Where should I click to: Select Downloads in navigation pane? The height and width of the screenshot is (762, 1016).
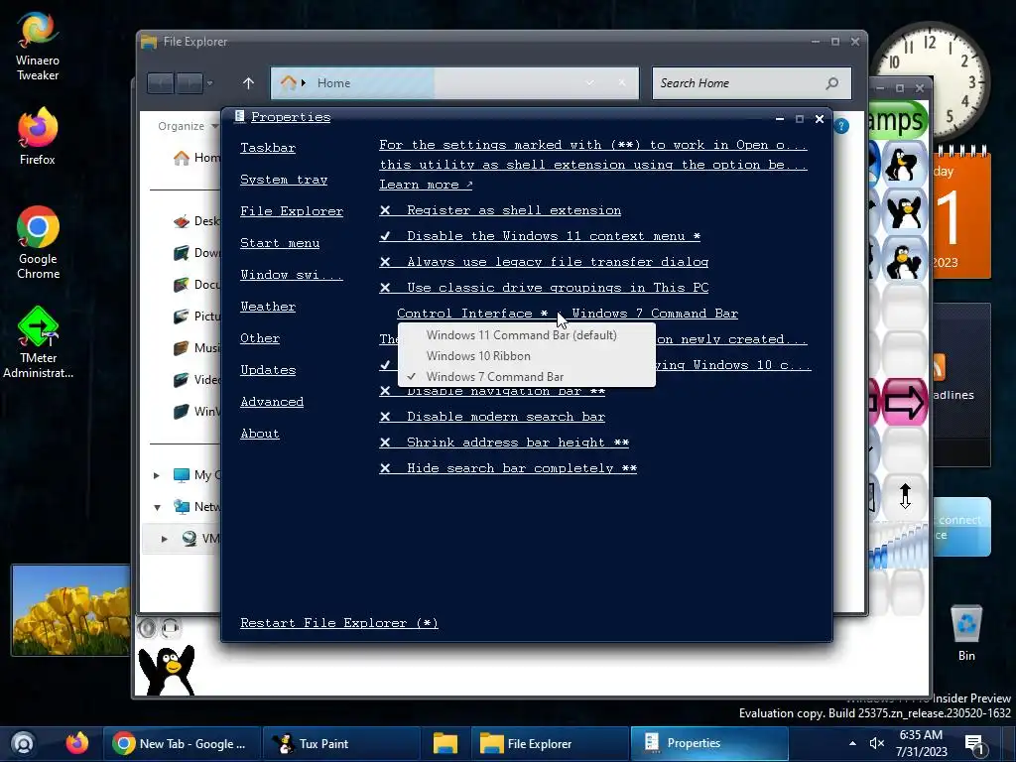pos(196,253)
